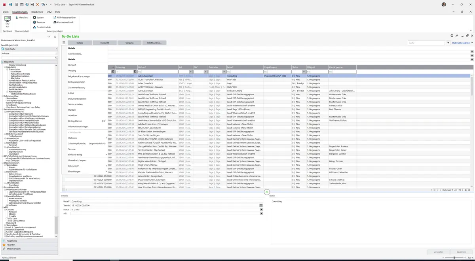Open Kalkulationsschemata tree item
This screenshot has width=475, height=261.
[x=20, y=74]
